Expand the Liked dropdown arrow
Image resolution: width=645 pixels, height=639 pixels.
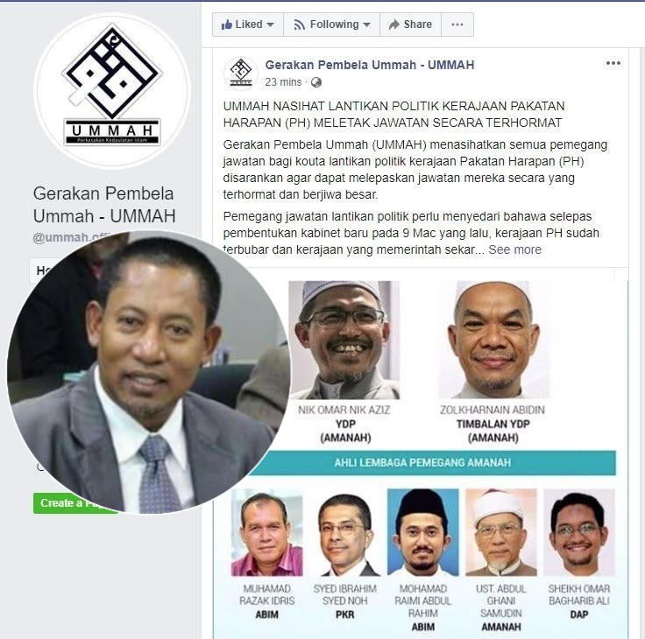tap(270, 25)
